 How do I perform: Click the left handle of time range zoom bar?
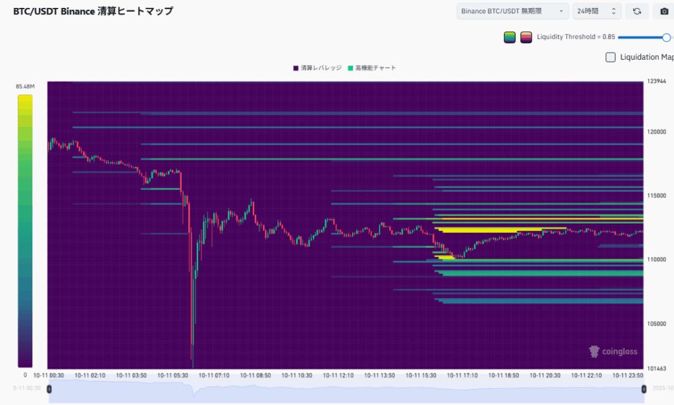49,389
